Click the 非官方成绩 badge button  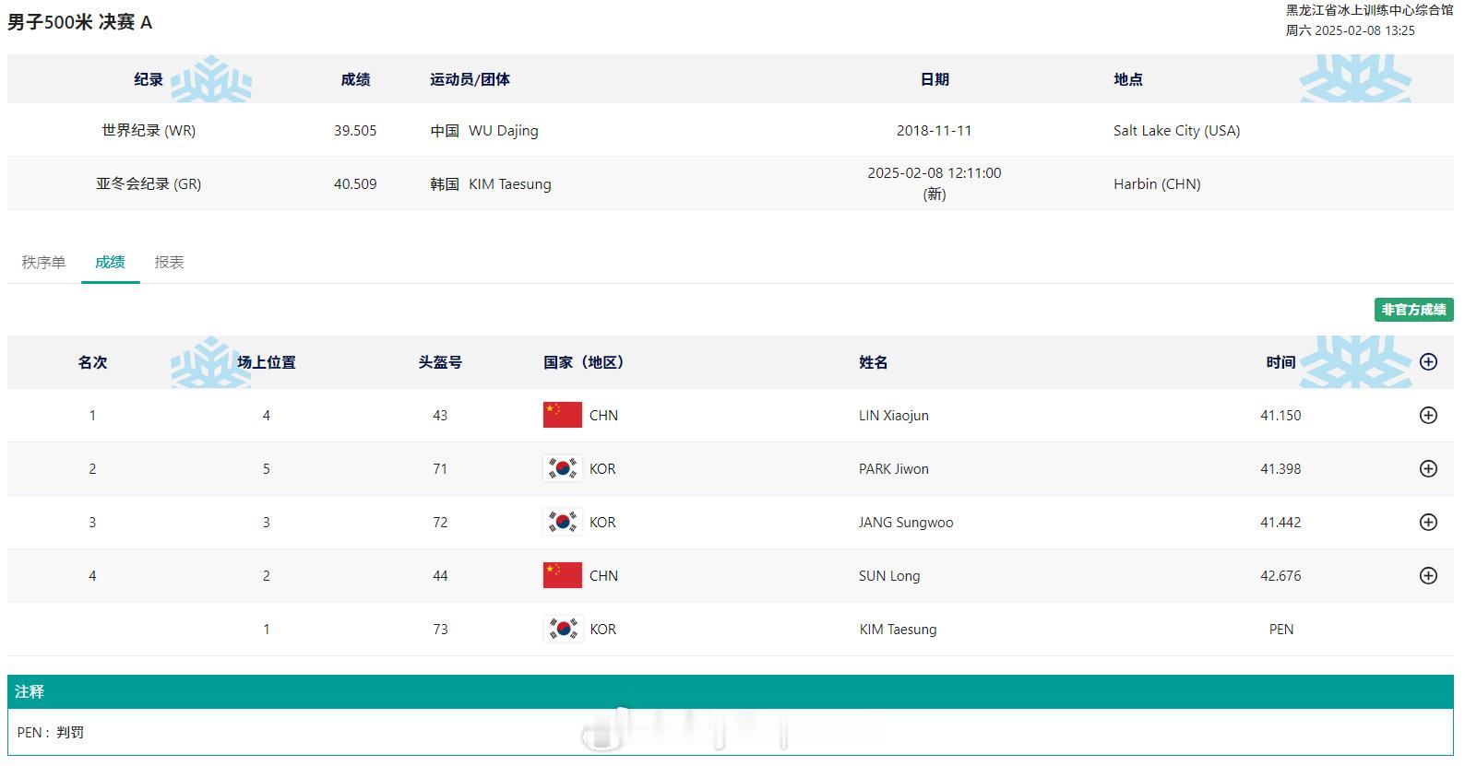[x=1413, y=310]
